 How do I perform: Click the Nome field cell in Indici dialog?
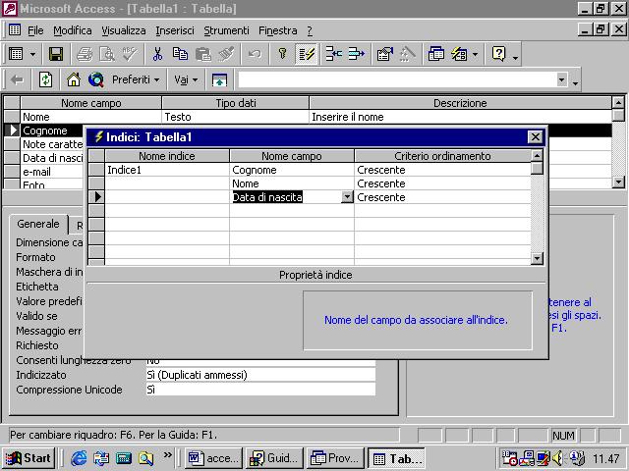click(x=292, y=183)
